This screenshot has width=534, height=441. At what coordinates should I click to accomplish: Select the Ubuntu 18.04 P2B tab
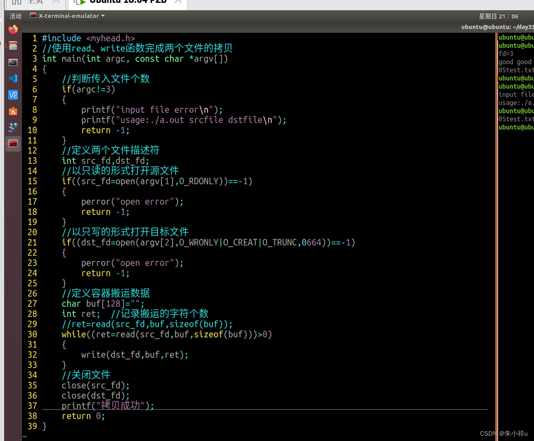(x=125, y=2)
